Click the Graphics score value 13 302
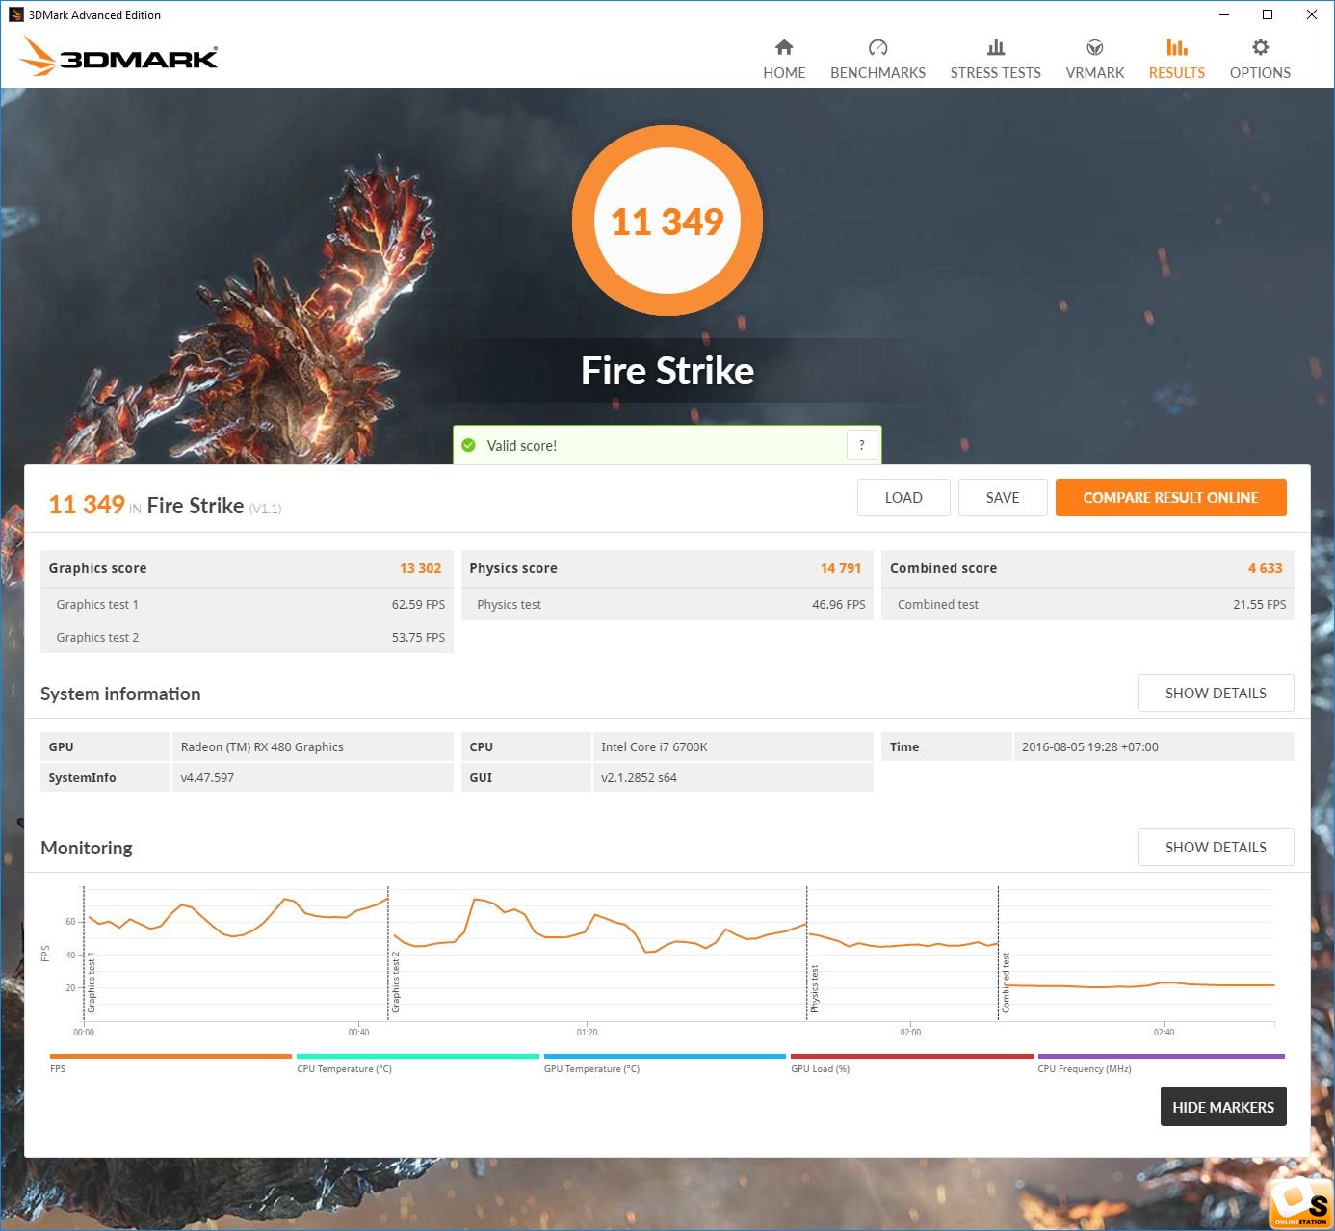1335x1231 pixels. (420, 568)
